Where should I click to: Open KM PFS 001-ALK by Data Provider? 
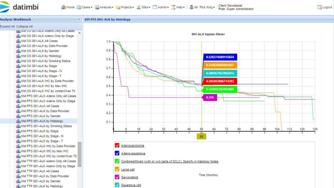tap(45, 111)
